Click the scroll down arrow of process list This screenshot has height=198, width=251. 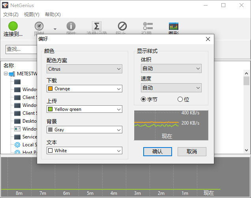click(246, 150)
